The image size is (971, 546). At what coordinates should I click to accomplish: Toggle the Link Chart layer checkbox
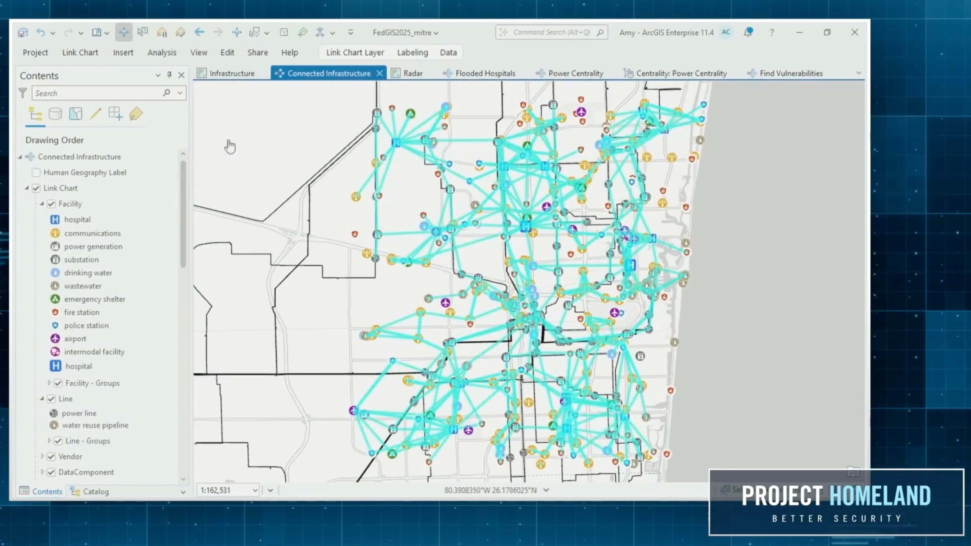click(x=36, y=188)
